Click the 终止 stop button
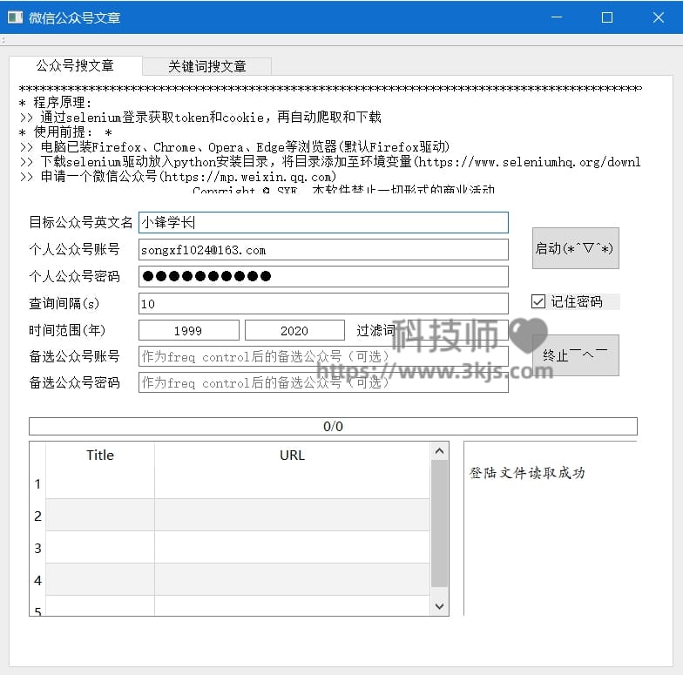The image size is (683, 675). [575, 355]
